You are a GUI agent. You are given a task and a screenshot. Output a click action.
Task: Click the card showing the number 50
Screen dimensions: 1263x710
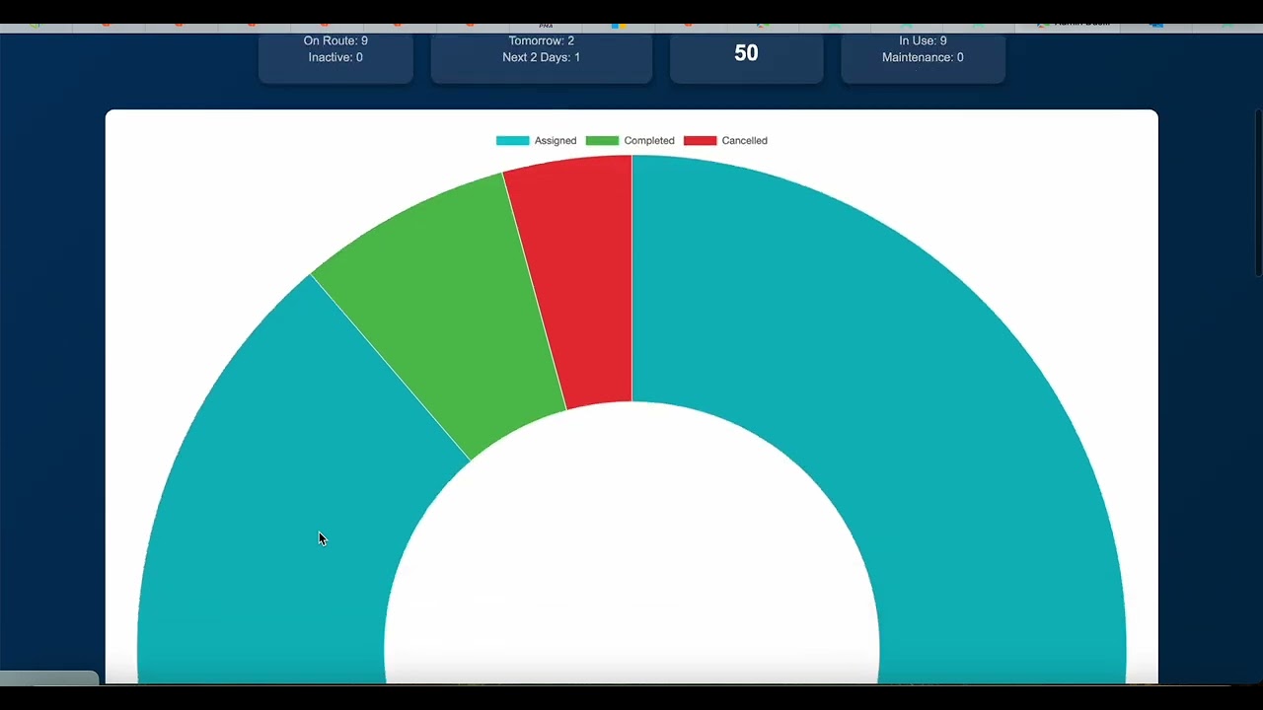click(x=746, y=58)
